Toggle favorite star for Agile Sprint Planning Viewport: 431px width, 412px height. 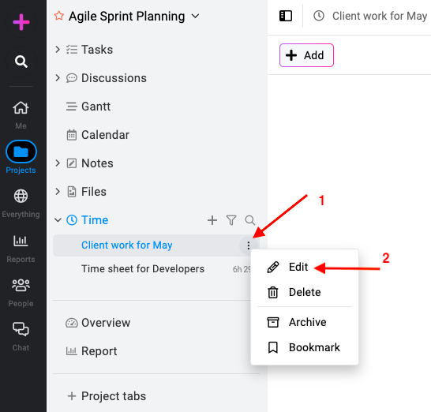pyautogui.click(x=59, y=16)
